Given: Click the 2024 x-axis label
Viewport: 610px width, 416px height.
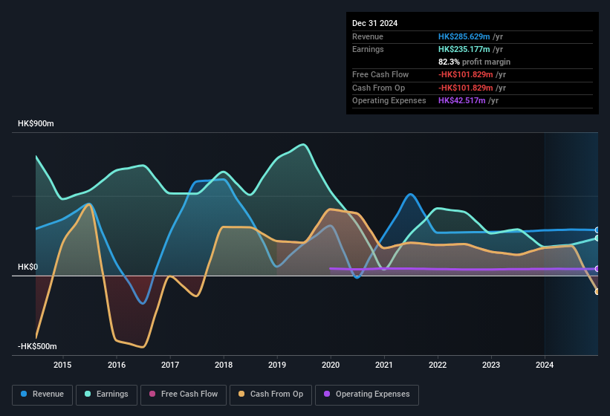Looking at the screenshot, I should click(545, 365).
